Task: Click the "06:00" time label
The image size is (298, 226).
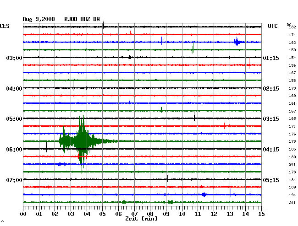Action: click(x=14, y=150)
